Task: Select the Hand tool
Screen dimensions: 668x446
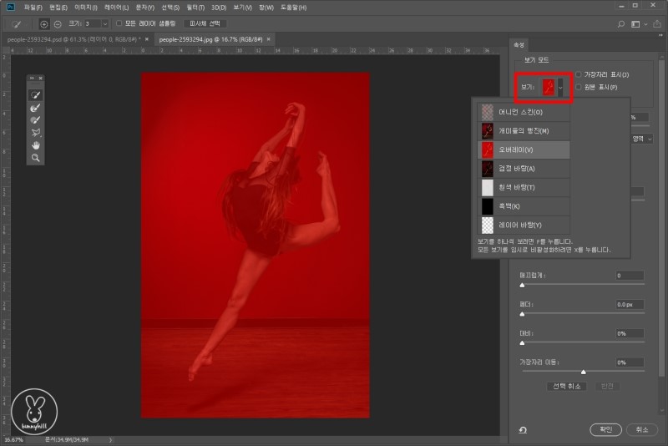Action: [36, 144]
